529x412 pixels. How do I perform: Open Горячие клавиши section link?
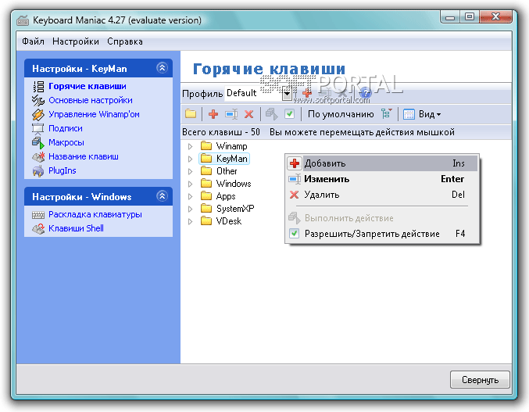[88, 86]
